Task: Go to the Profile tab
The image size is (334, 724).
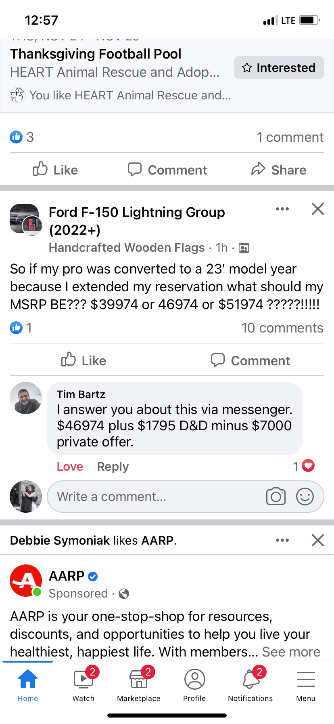Action: [x=194, y=684]
